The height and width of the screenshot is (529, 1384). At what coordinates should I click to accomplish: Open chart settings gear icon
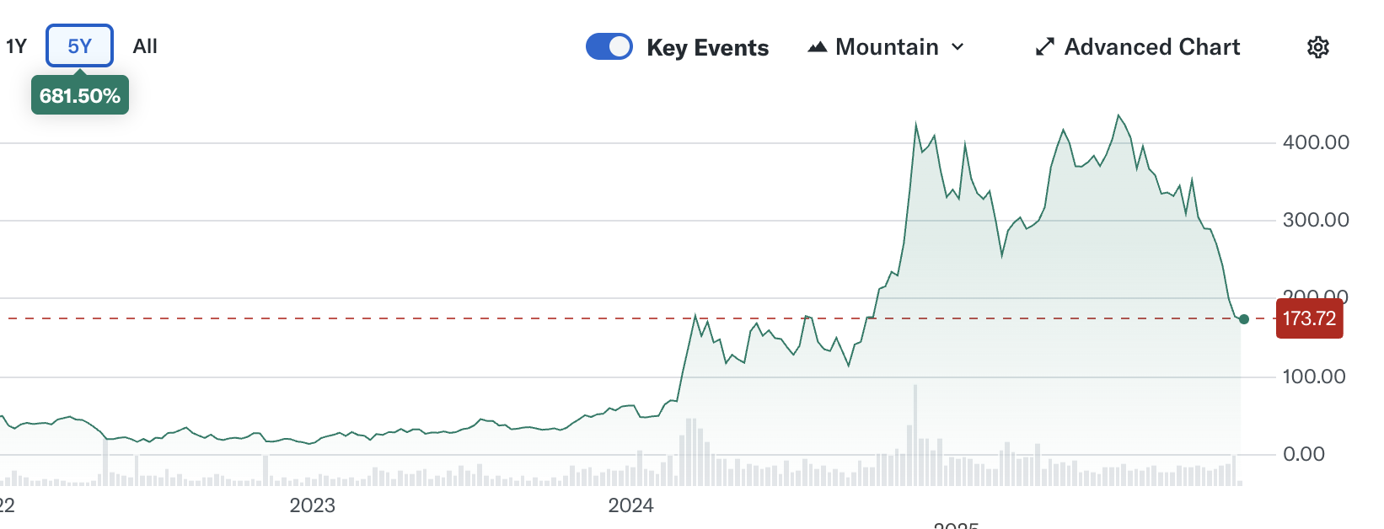pyautogui.click(x=1317, y=47)
